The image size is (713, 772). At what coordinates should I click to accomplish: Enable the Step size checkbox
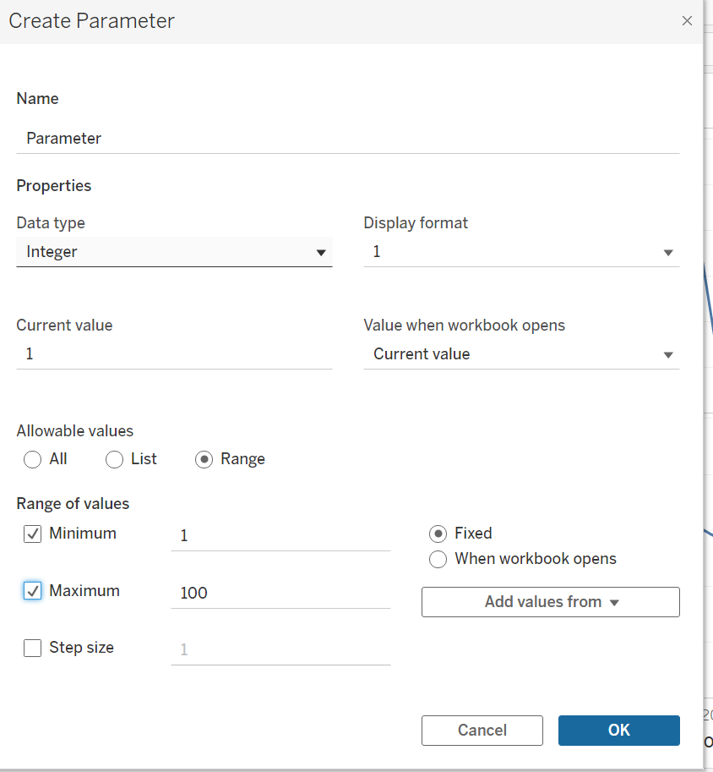tap(33, 649)
